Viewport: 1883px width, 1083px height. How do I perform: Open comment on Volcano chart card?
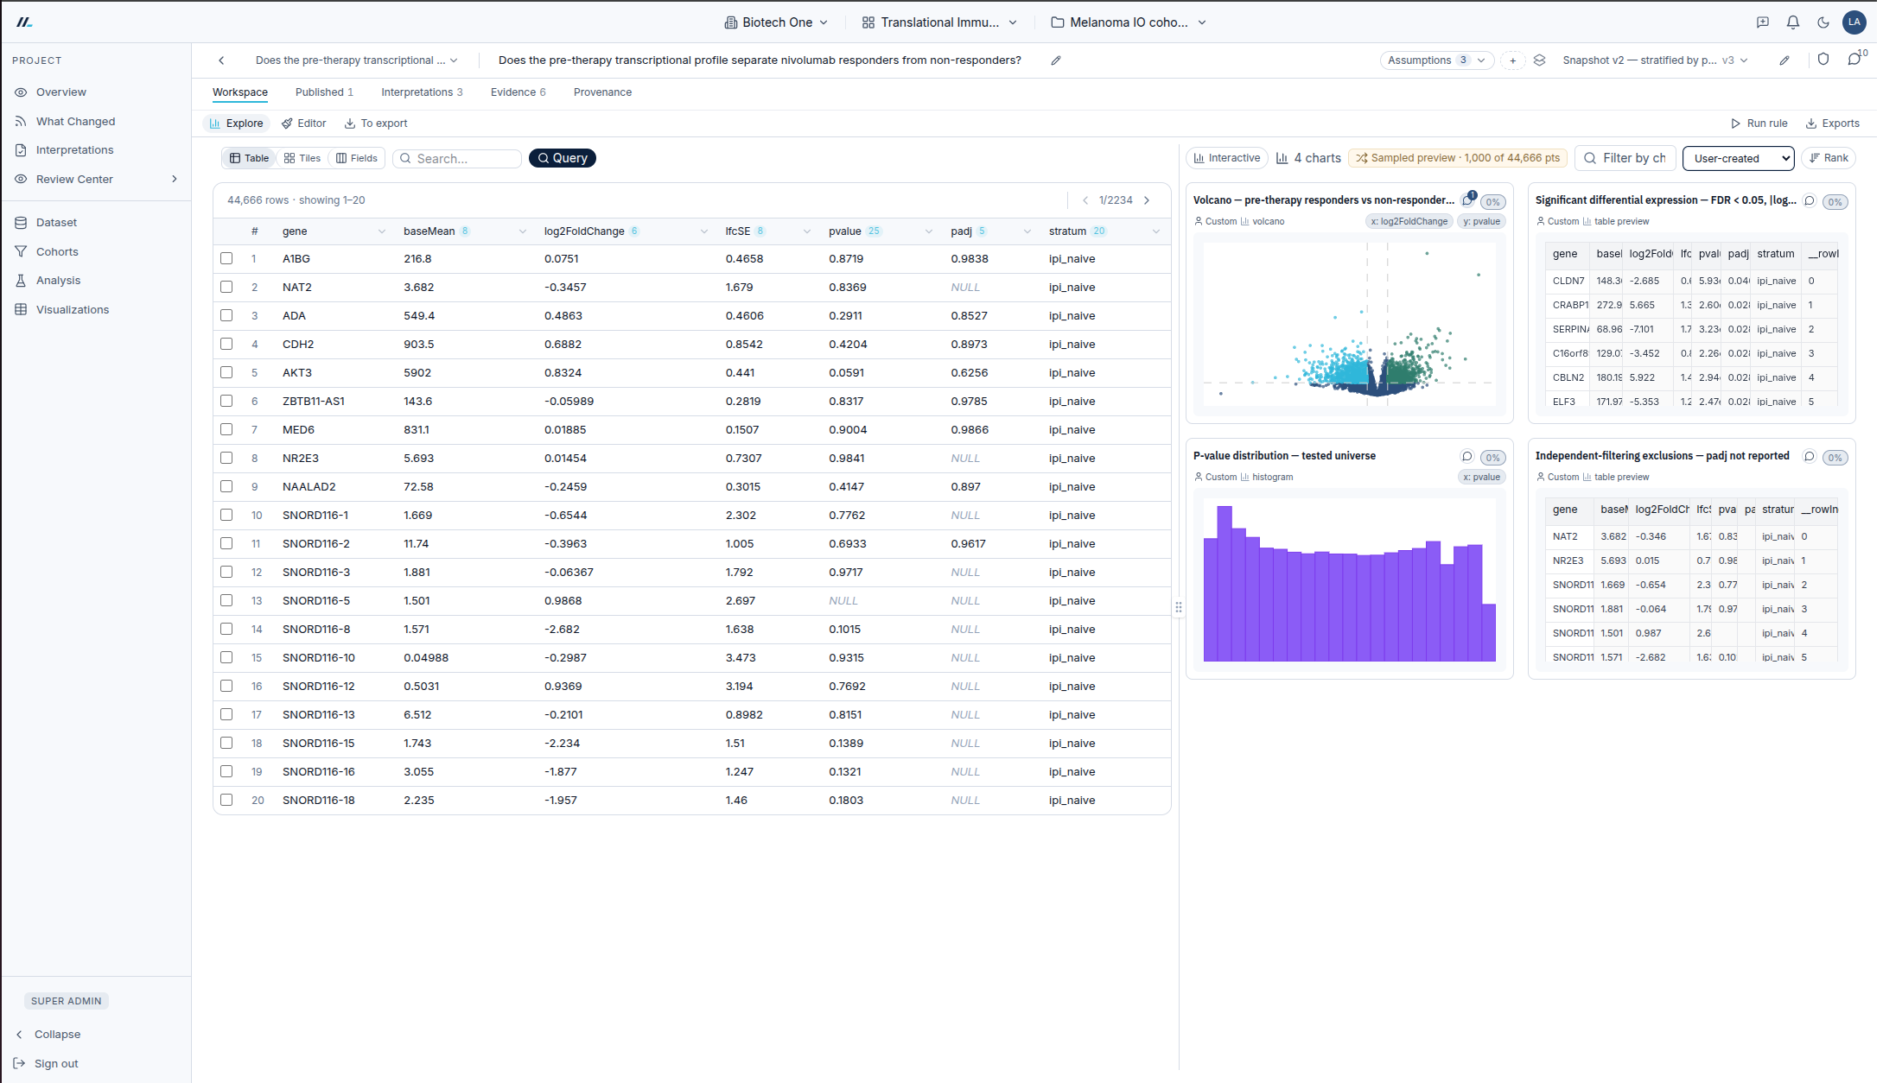click(1467, 200)
